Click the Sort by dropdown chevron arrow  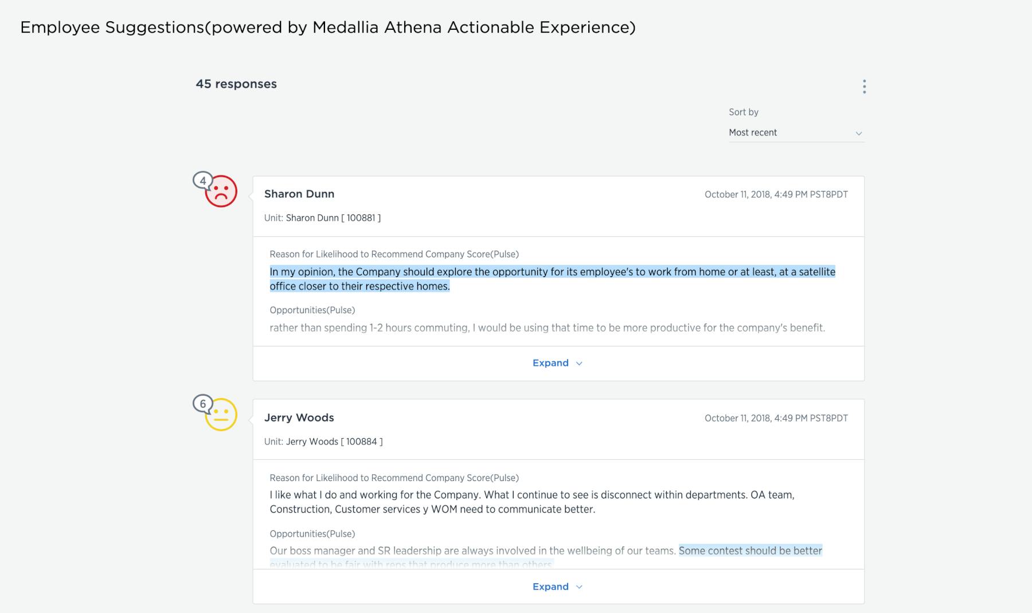tap(858, 133)
